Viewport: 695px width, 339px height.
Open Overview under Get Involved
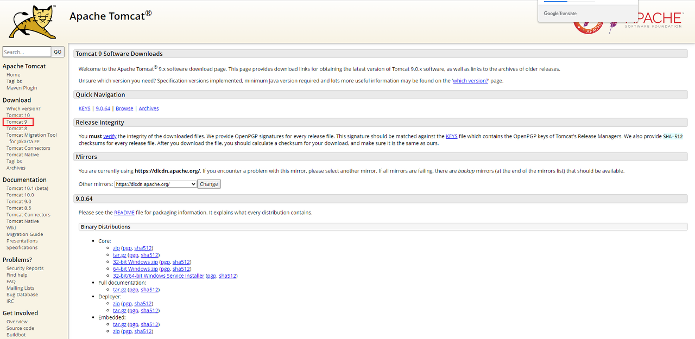coord(17,322)
